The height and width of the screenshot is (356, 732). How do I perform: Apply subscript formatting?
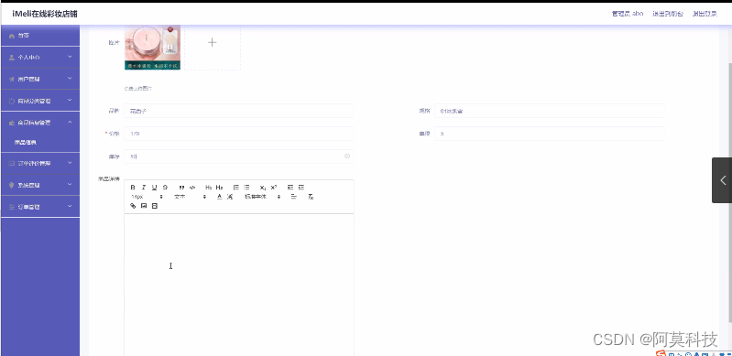point(263,187)
